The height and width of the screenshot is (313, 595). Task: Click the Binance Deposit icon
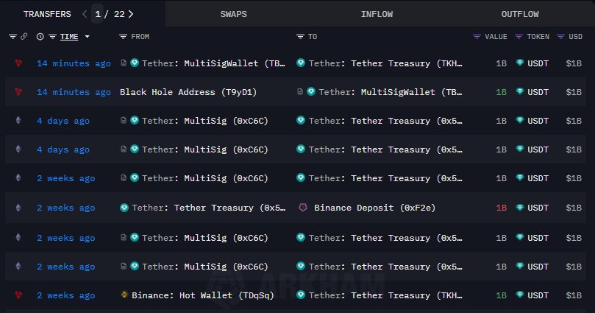tap(302, 208)
